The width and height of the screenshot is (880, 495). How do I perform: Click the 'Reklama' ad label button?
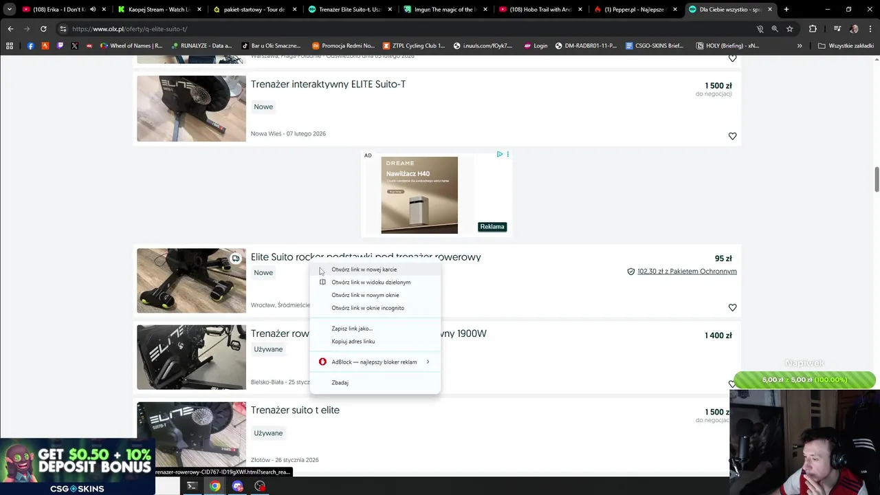coord(492,227)
